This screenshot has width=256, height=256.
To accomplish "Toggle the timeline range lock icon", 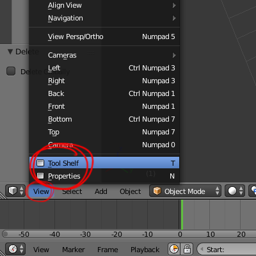I will point(187,249).
